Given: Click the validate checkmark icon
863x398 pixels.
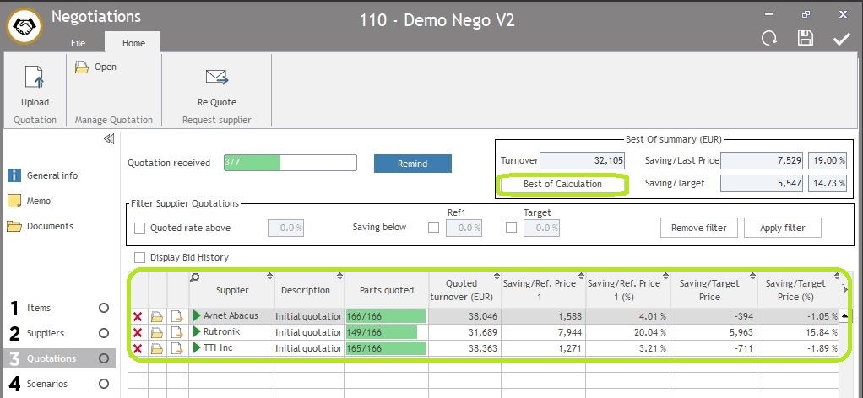Looking at the screenshot, I should [841, 38].
